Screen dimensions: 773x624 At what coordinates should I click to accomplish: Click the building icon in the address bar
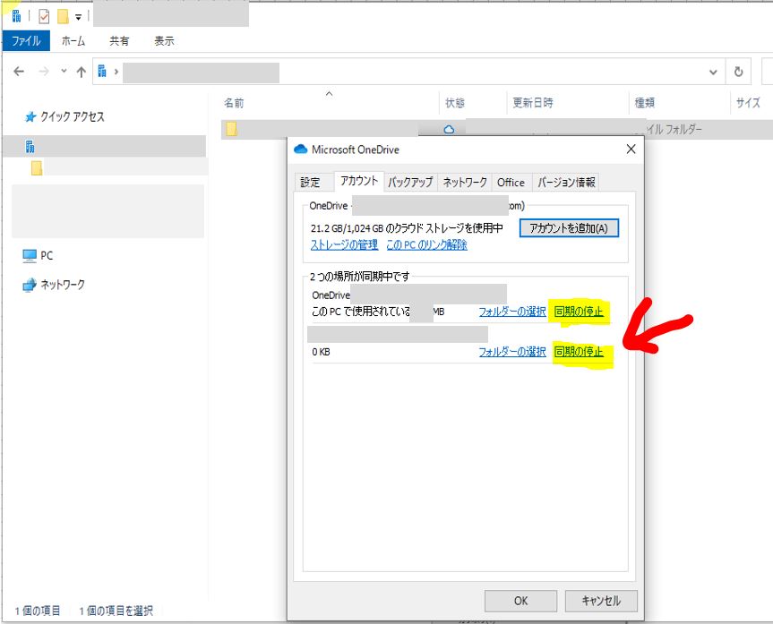click(102, 71)
